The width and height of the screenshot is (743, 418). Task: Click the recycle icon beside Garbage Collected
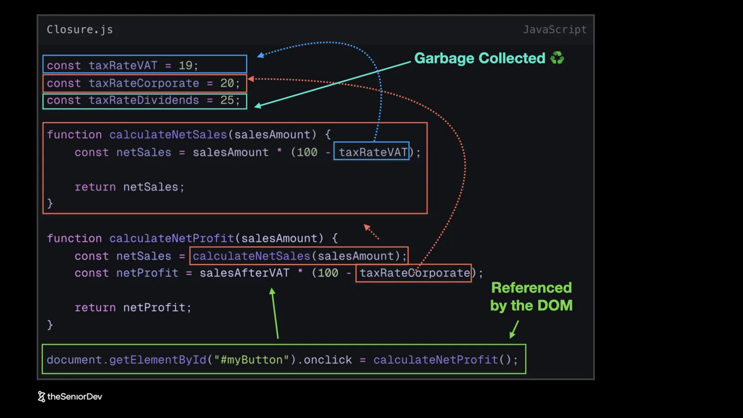tap(557, 58)
